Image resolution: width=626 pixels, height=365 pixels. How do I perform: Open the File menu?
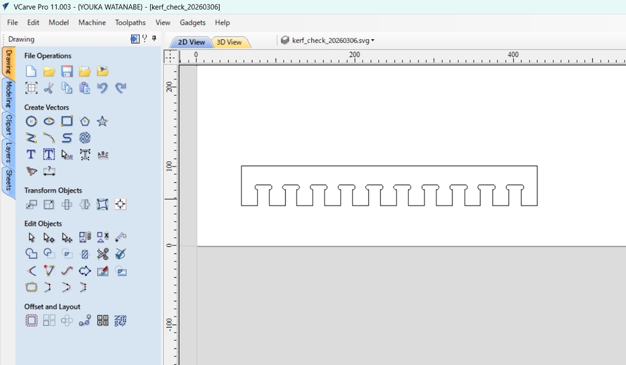pyautogui.click(x=13, y=23)
